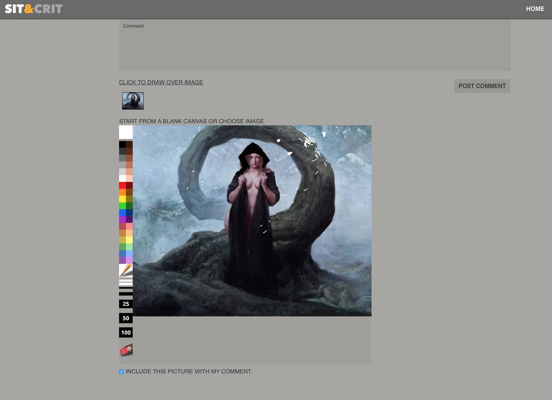
Task: Open the Home menu item
Action: coord(535,9)
